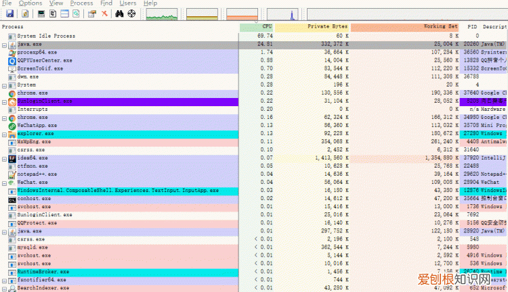Sort by the Working Set column header

click(x=404, y=27)
